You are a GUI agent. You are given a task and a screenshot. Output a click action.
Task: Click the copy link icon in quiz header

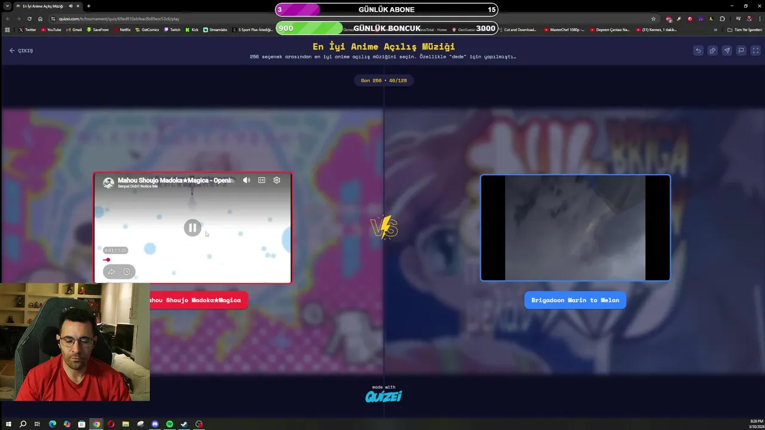pos(712,51)
